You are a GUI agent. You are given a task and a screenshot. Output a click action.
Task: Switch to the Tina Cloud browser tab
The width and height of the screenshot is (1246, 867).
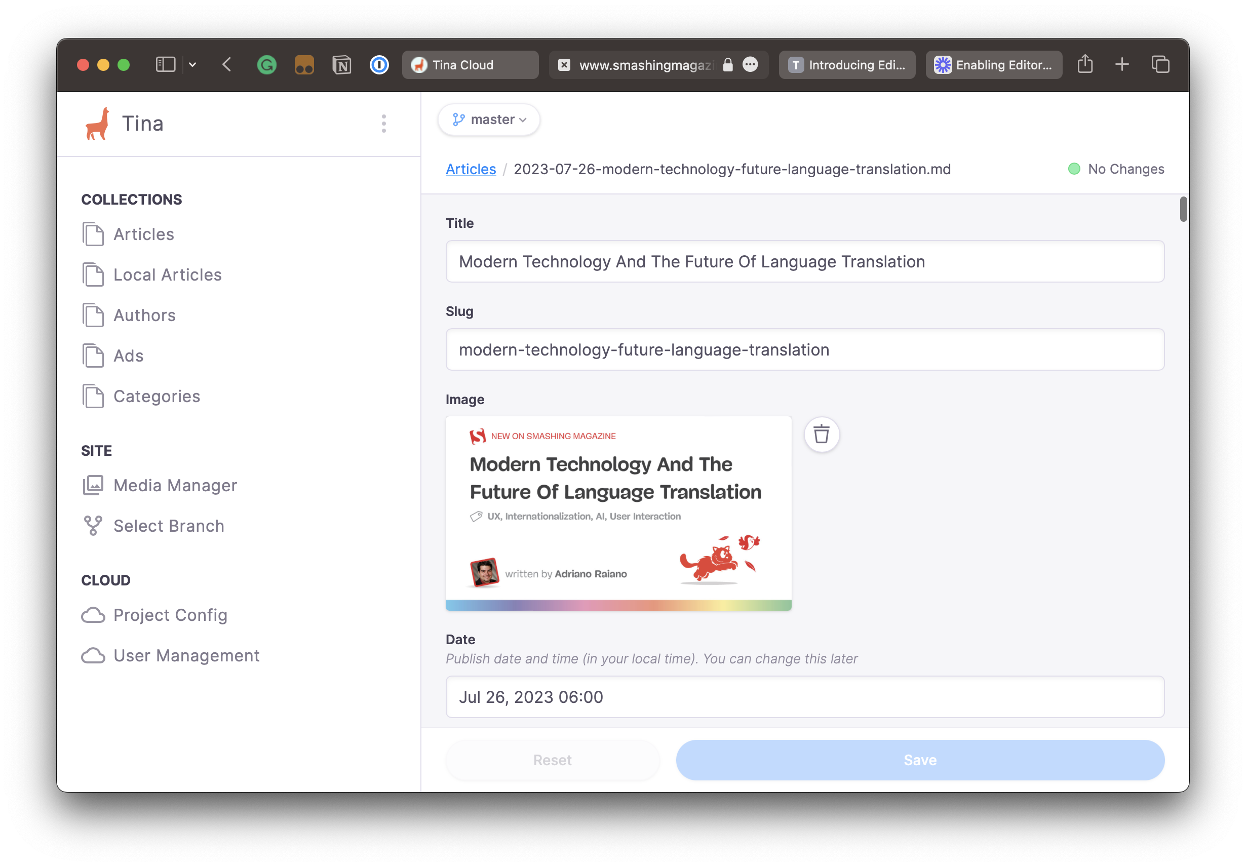click(x=470, y=64)
